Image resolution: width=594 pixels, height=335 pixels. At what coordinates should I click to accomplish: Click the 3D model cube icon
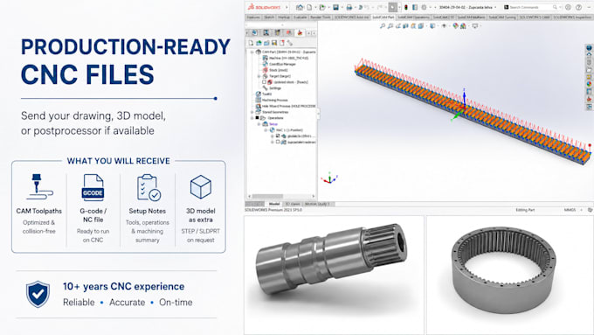[200, 186]
